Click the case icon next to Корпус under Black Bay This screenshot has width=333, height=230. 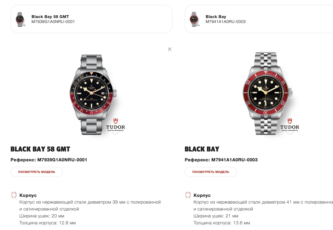188,195
